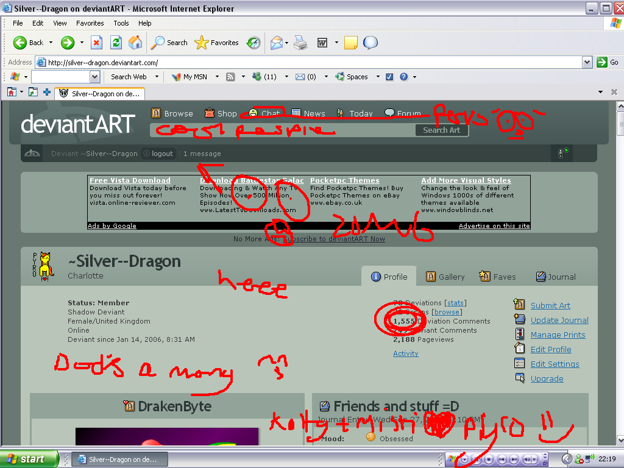Click the MSN toolbar search text box
Viewport: 624px width, 468px height.
tap(61, 77)
